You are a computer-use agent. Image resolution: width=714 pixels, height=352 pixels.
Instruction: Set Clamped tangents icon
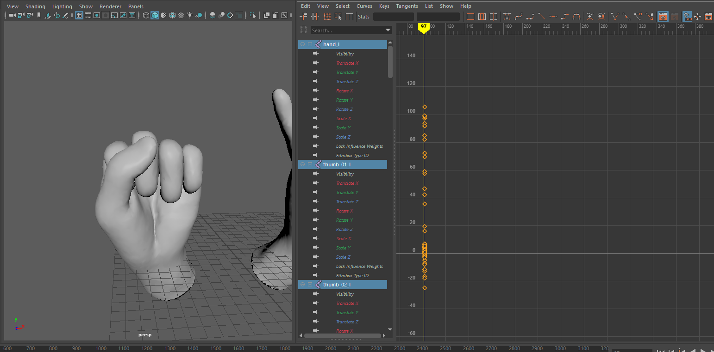[530, 17]
